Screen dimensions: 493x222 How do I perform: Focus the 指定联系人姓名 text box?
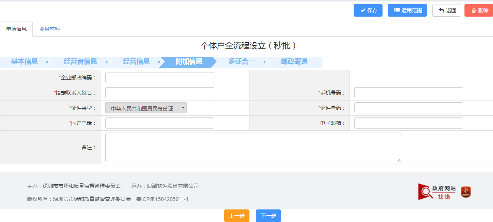click(159, 93)
